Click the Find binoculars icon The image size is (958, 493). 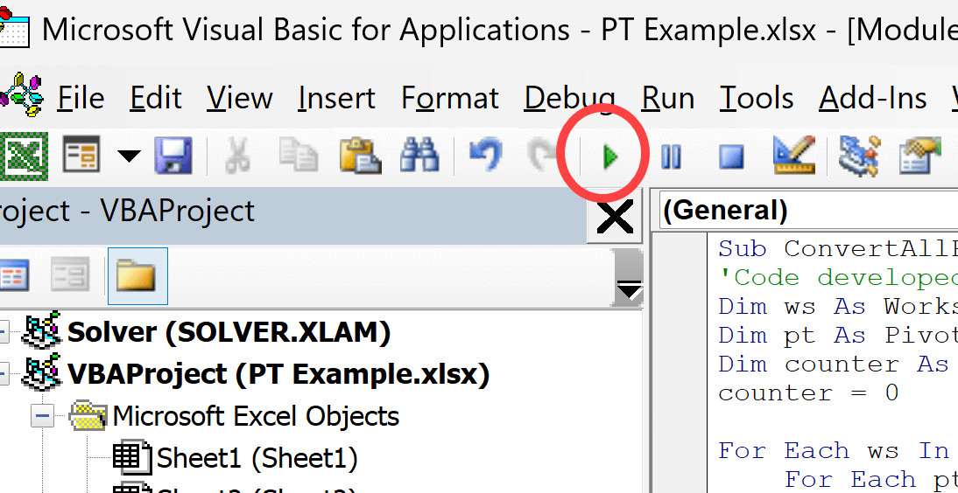[419, 157]
